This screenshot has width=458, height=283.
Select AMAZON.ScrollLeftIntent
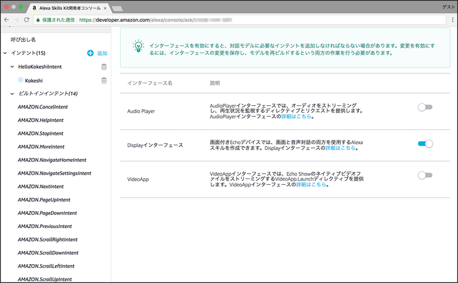click(46, 266)
